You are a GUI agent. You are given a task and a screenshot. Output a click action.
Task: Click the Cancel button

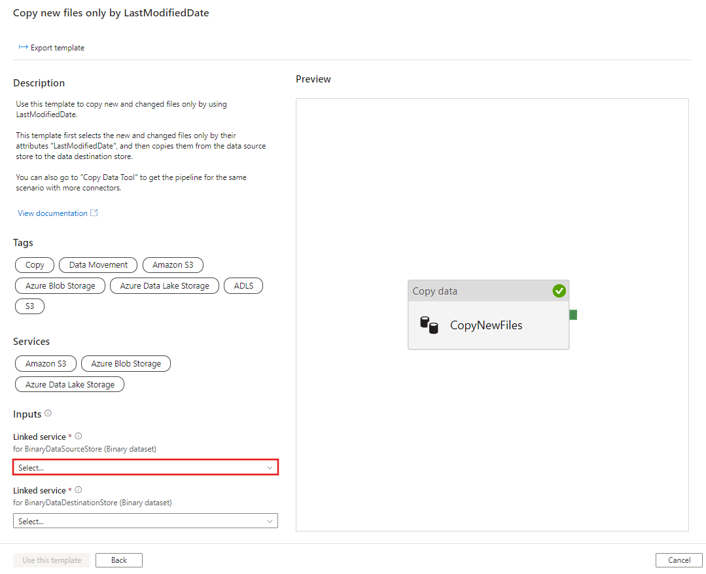tap(679, 560)
